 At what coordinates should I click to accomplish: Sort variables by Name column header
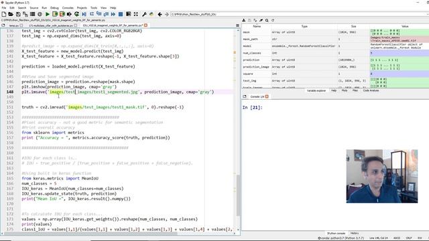coord(257,26)
